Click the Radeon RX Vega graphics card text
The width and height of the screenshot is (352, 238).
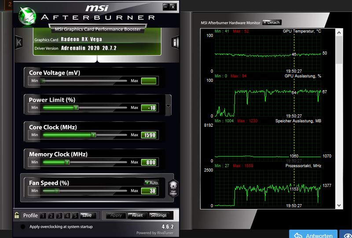(81, 39)
